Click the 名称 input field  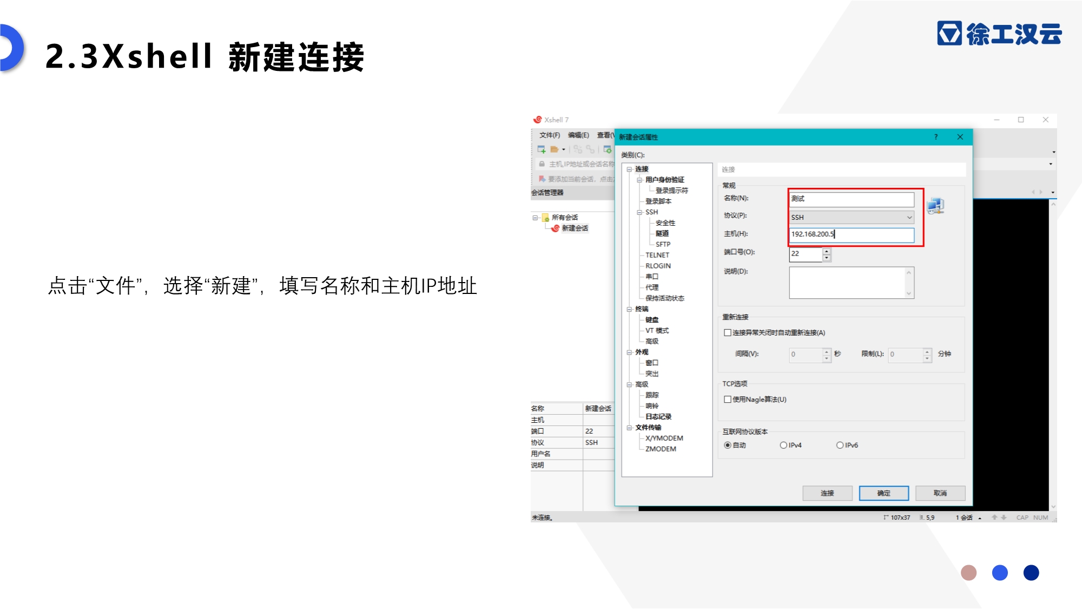coord(852,199)
